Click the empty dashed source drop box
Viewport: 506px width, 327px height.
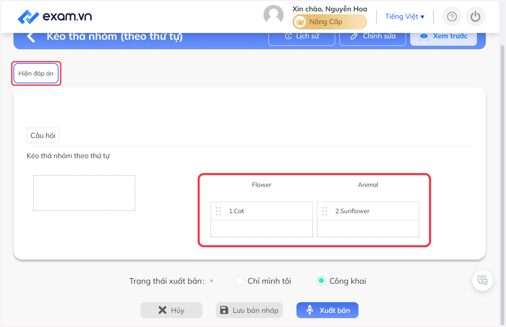coord(84,193)
